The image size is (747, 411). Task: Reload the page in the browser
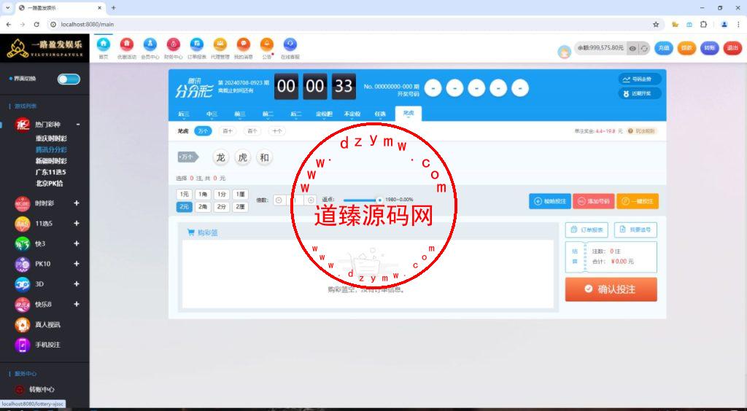(36, 24)
